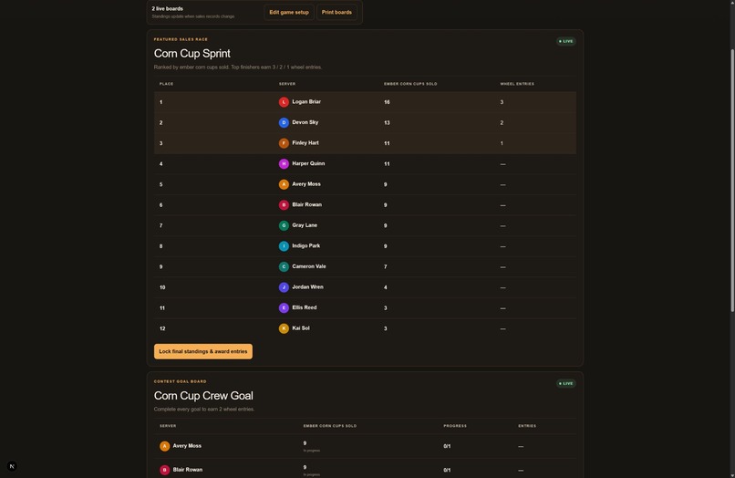Image resolution: width=735 pixels, height=478 pixels.
Task: Open the Next.js dev tools icon
Action: [12, 466]
